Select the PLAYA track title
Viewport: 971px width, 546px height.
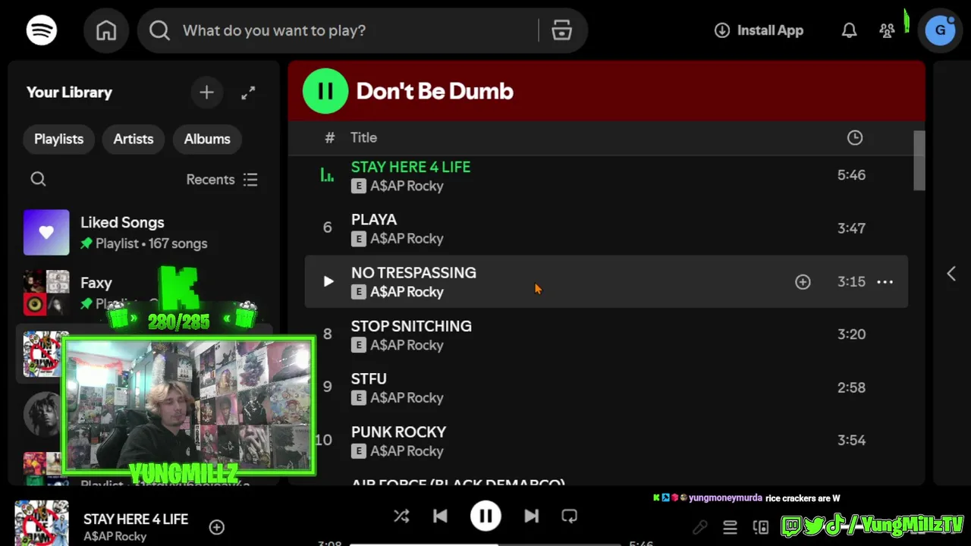pyautogui.click(x=374, y=219)
